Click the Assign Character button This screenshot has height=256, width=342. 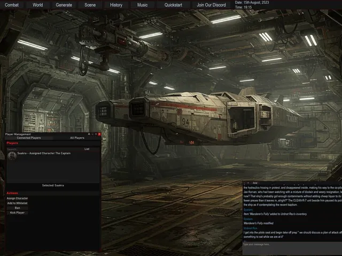pyautogui.click(x=17, y=198)
